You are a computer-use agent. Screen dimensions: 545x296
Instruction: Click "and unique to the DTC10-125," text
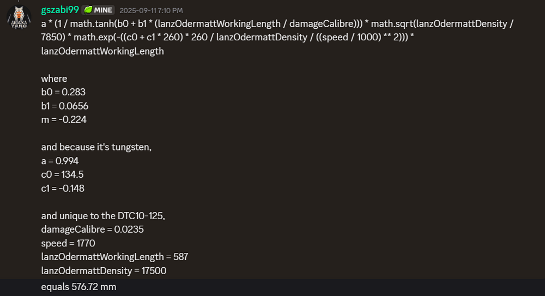103,215
